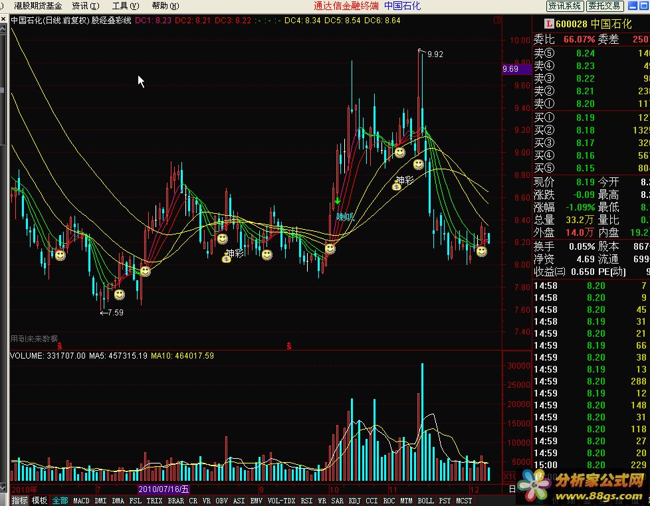
Task: Click the 2010/07/16/五 date marker on time axis
Action: (163, 489)
